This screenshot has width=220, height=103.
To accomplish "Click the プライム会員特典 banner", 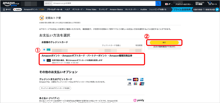I will pos(182,10).
